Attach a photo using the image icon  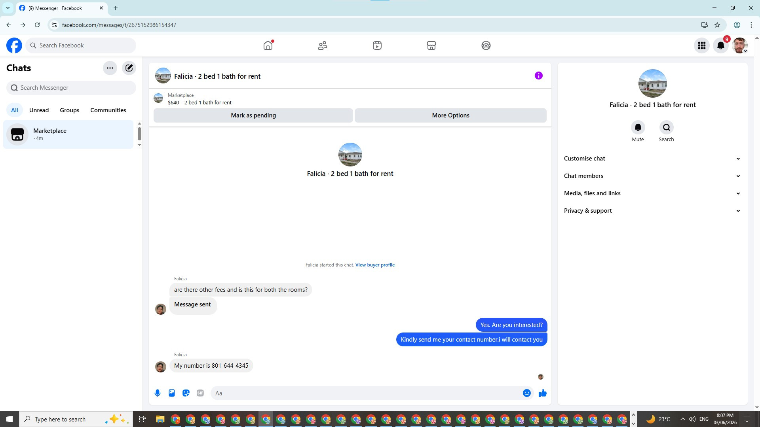click(172, 393)
